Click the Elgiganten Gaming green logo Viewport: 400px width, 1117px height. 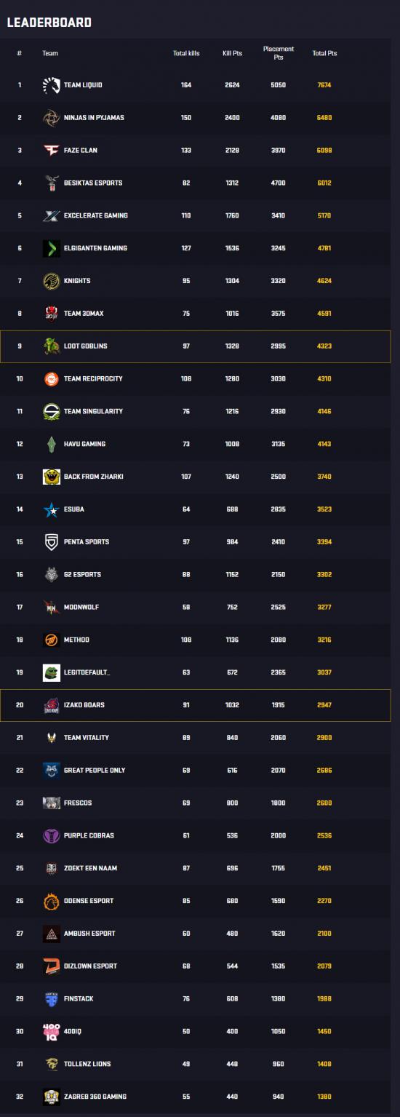point(52,248)
